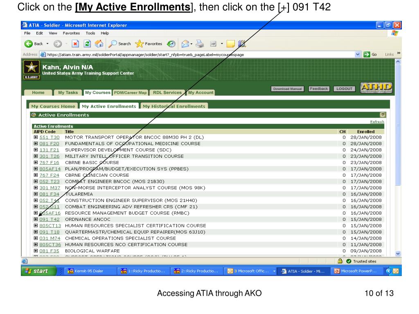The image size is (419, 314).
Task: Click the lock icon in status bar
Action: 340,261
